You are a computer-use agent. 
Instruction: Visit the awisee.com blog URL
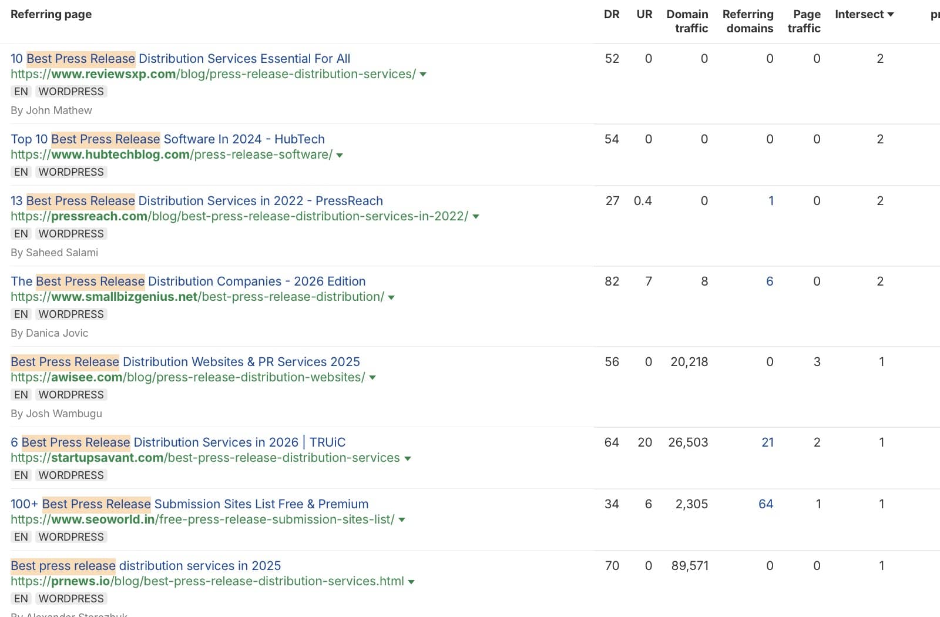point(188,377)
